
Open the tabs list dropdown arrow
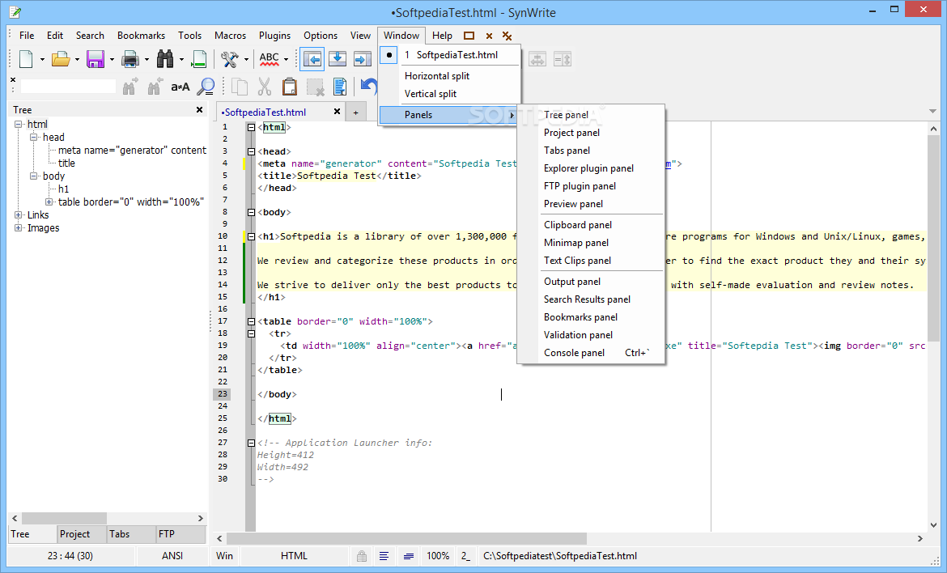coord(932,111)
